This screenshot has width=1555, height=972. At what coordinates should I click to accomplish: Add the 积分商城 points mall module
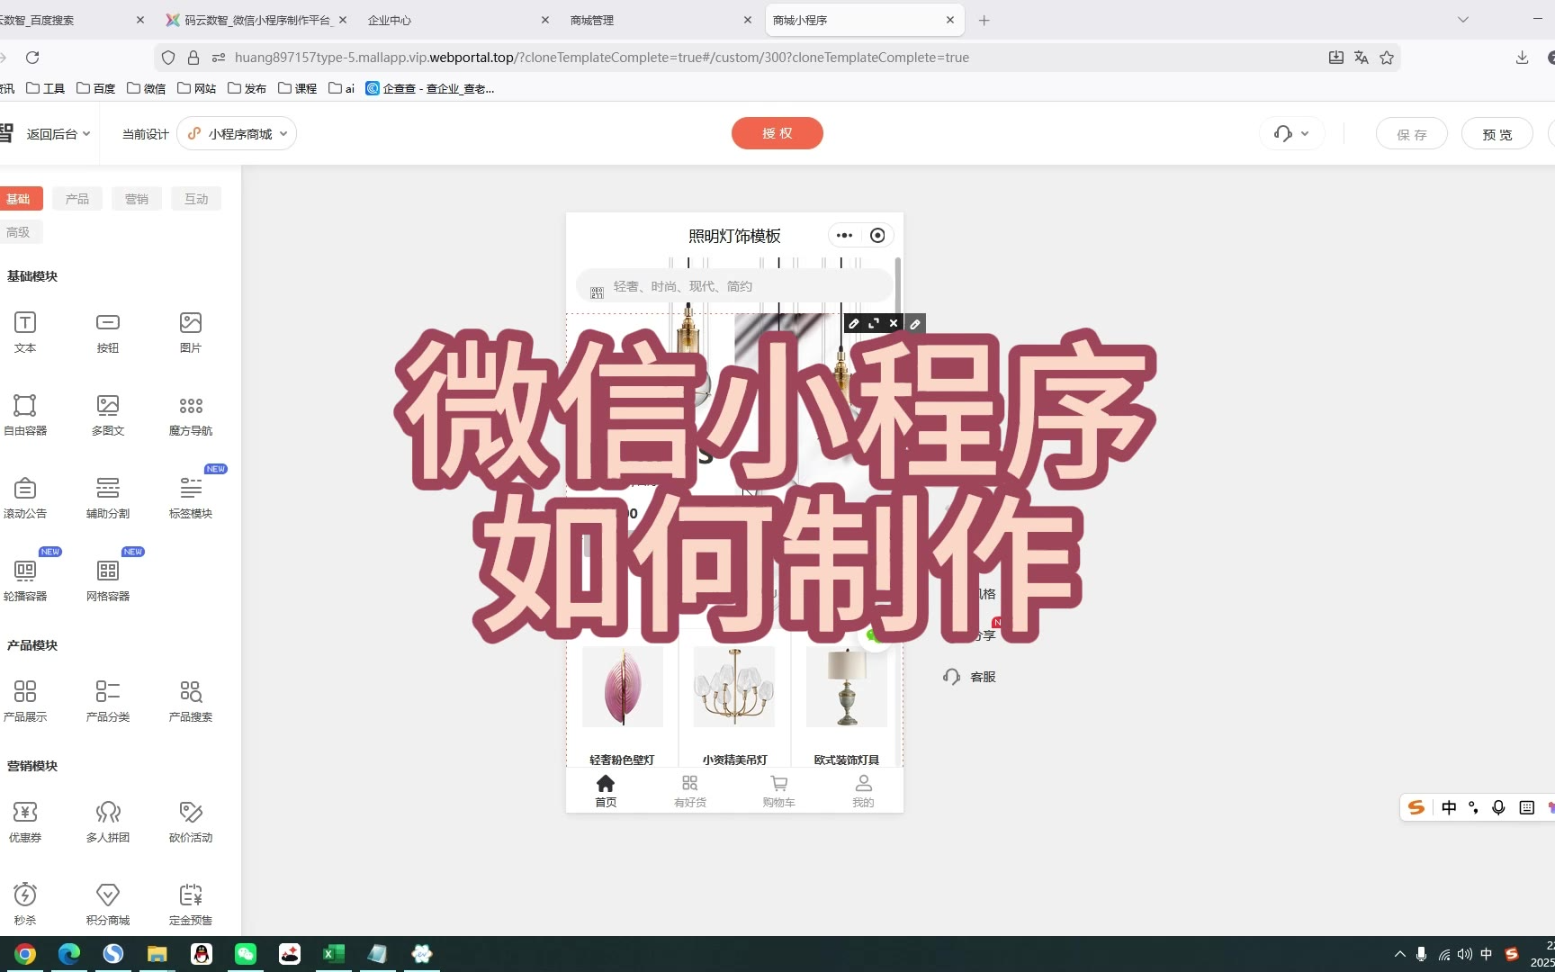click(108, 904)
